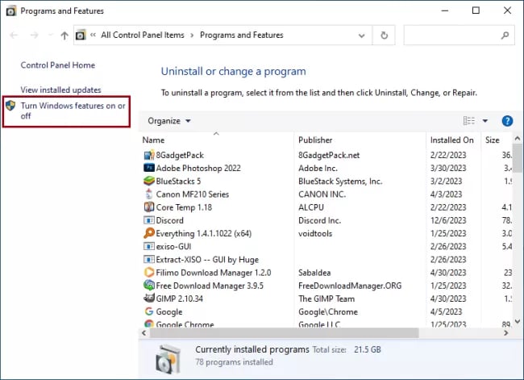The height and width of the screenshot is (380, 524).
Task: Click the exiso-GUI icon
Action: pyautogui.click(x=149, y=246)
